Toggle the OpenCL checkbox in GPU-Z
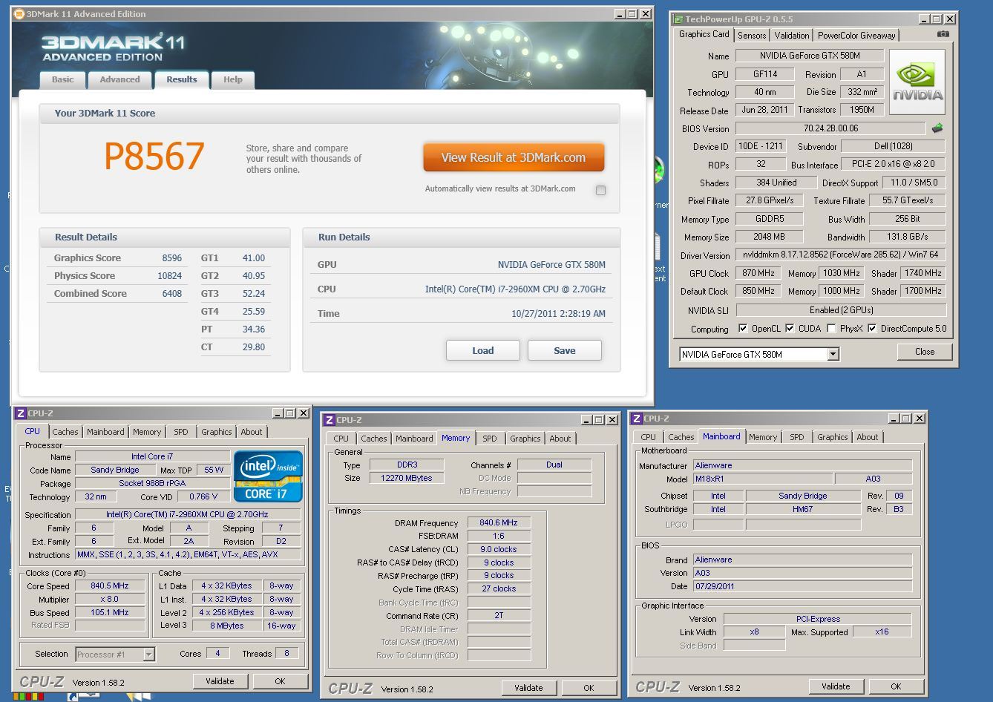Viewport: 993px width, 702px height. [x=743, y=328]
